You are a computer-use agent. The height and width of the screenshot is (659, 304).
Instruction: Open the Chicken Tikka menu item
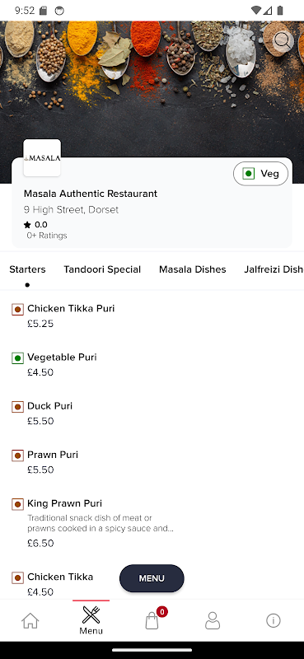pos(60,577)
